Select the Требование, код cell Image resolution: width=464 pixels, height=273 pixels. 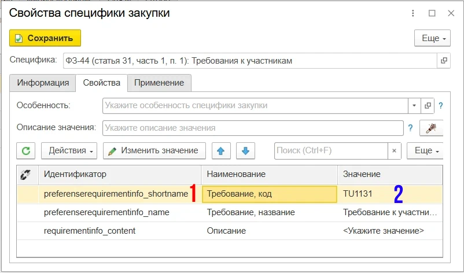point(269,194)
